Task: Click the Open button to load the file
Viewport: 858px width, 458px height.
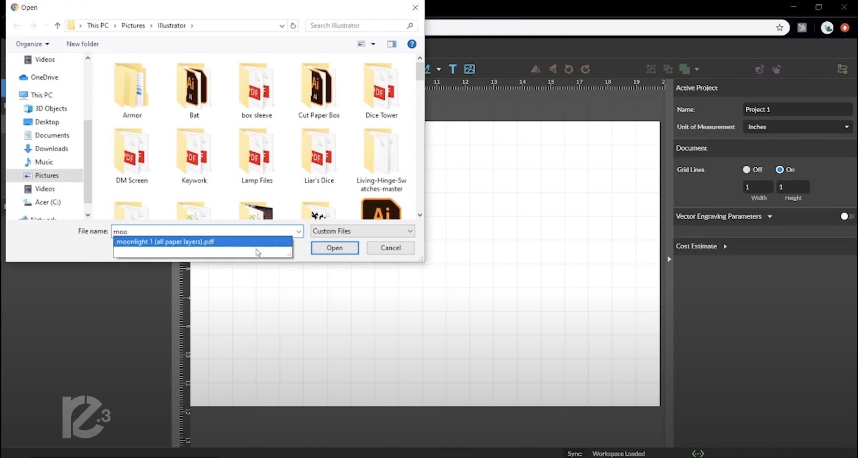Action: [x=334, y=248]
